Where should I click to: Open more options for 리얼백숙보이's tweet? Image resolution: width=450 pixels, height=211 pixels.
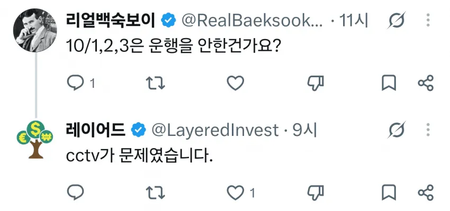pyautogui.click(x=428, y=20)
